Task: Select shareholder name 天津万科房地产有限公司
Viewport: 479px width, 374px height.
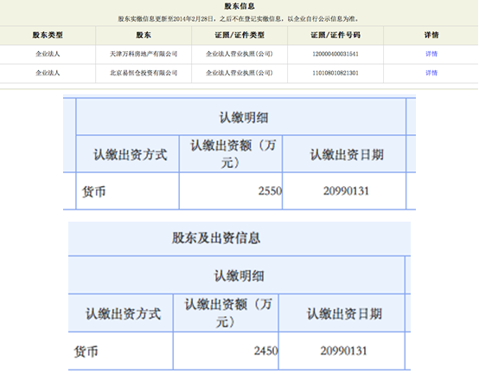Action: 144,55
